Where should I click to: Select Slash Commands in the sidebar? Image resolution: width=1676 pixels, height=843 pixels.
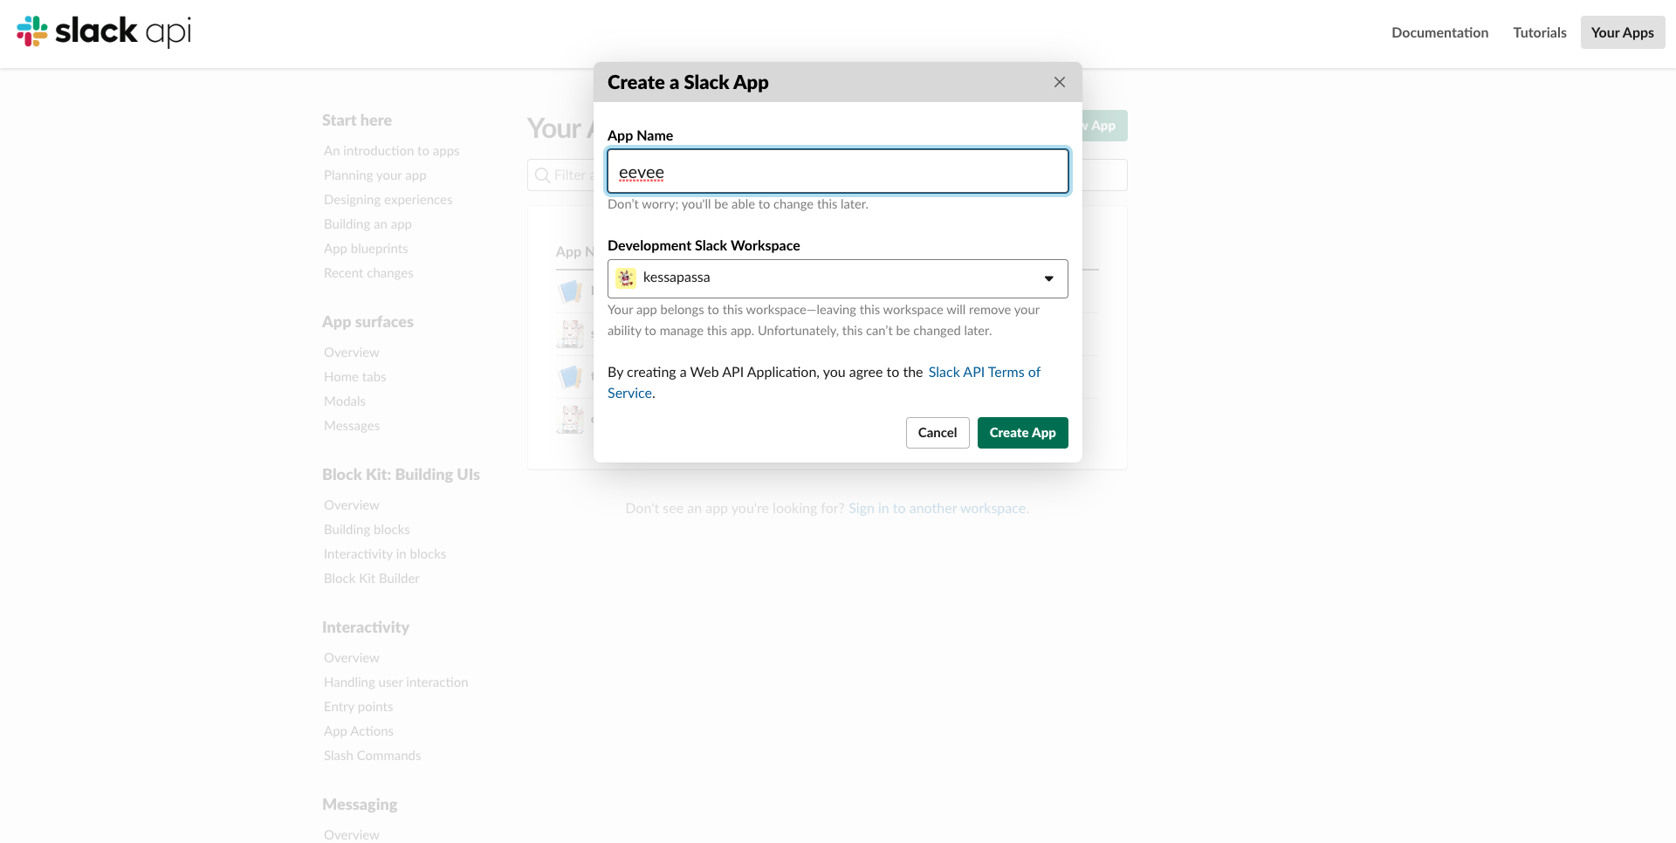pos(372,755)
